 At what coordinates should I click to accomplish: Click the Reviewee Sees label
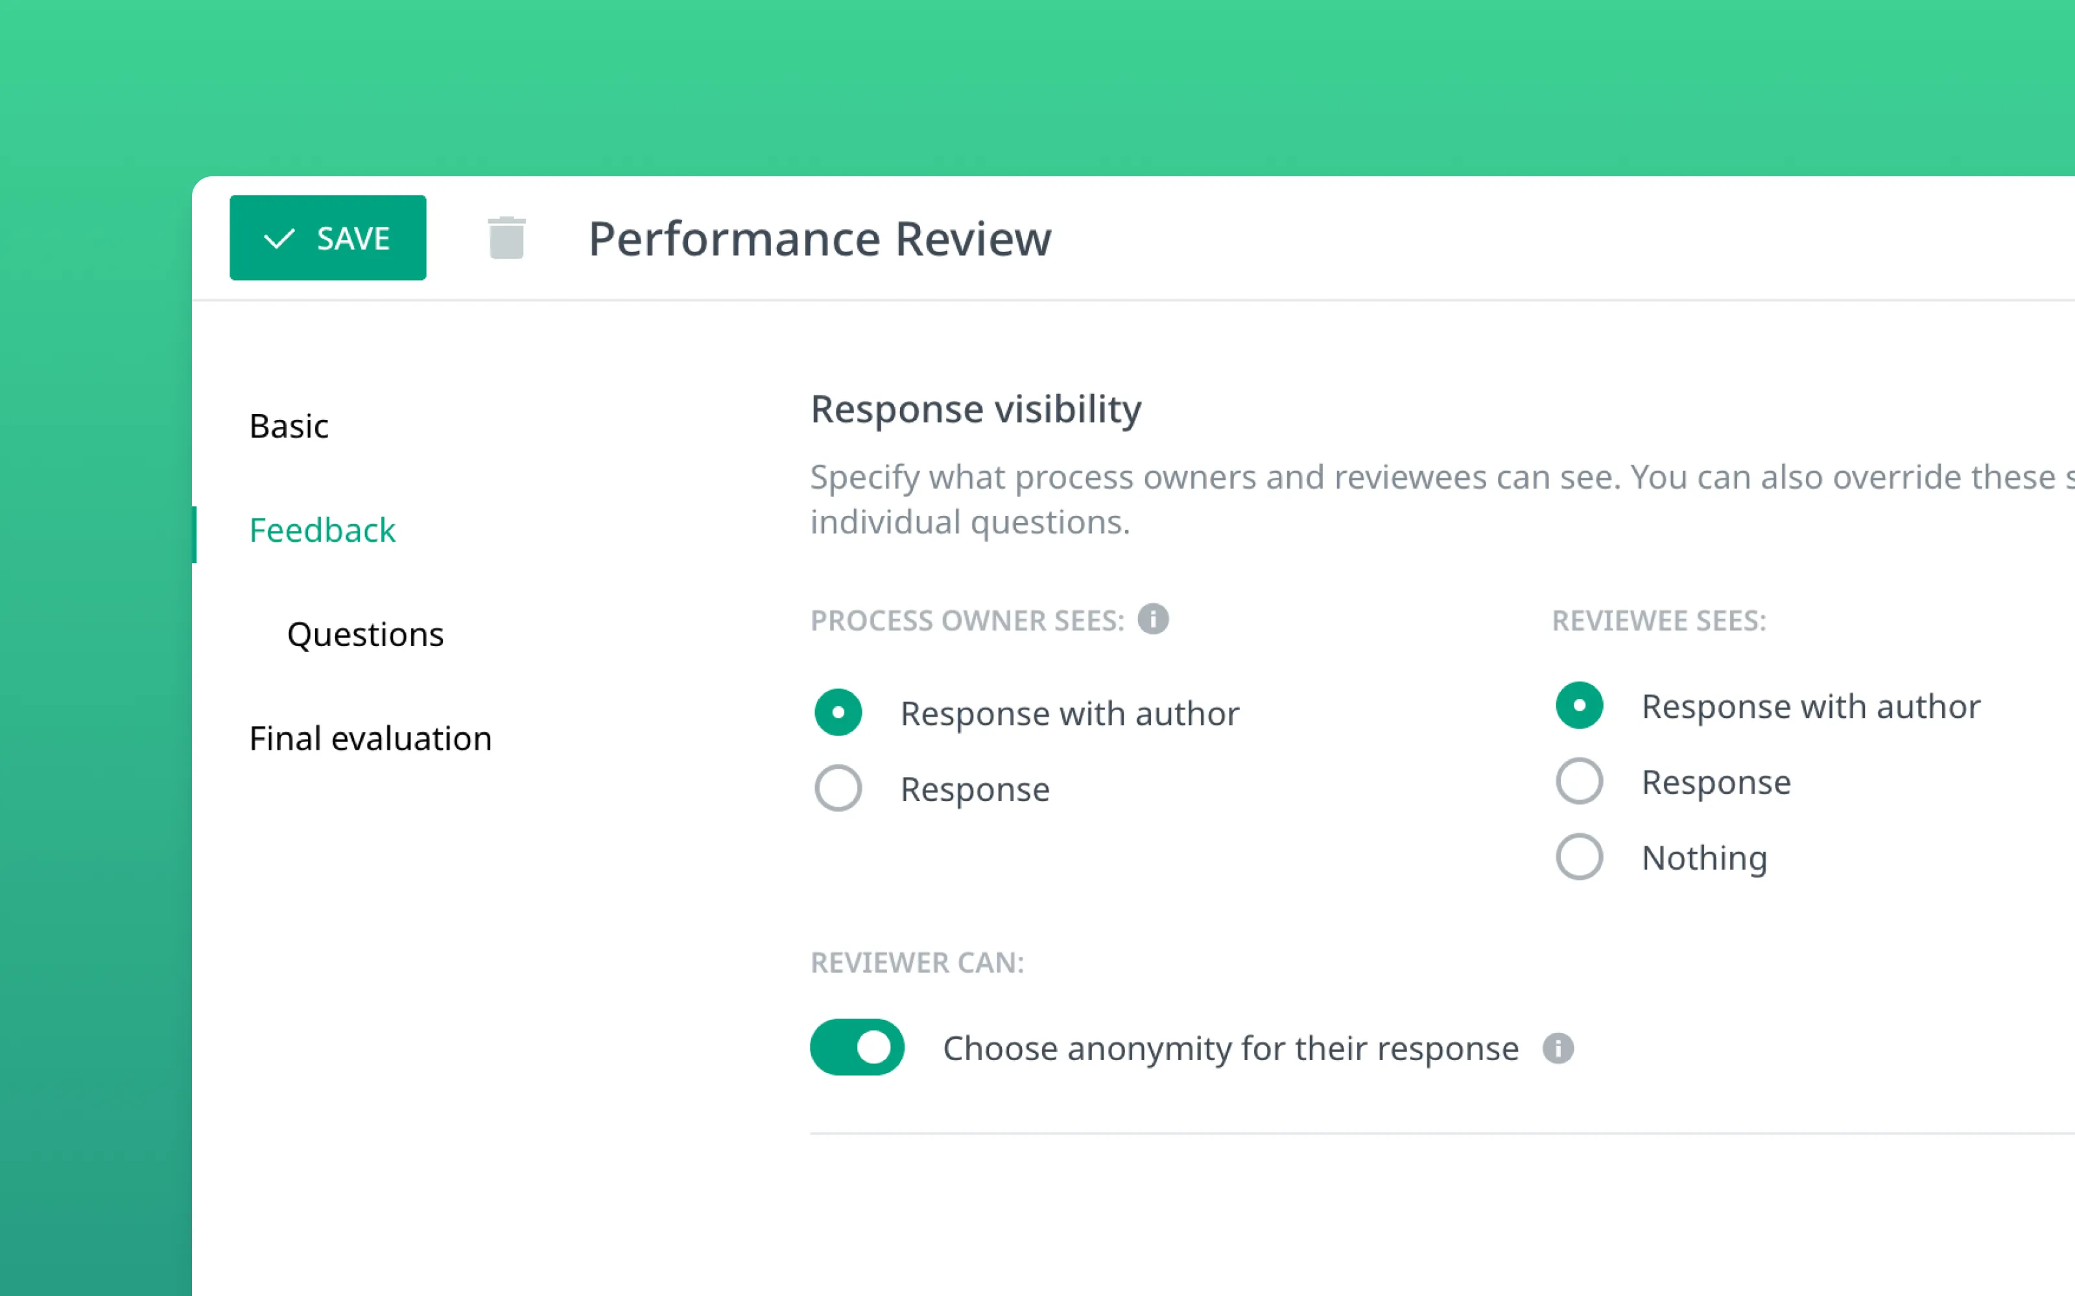pos(1658,621)
